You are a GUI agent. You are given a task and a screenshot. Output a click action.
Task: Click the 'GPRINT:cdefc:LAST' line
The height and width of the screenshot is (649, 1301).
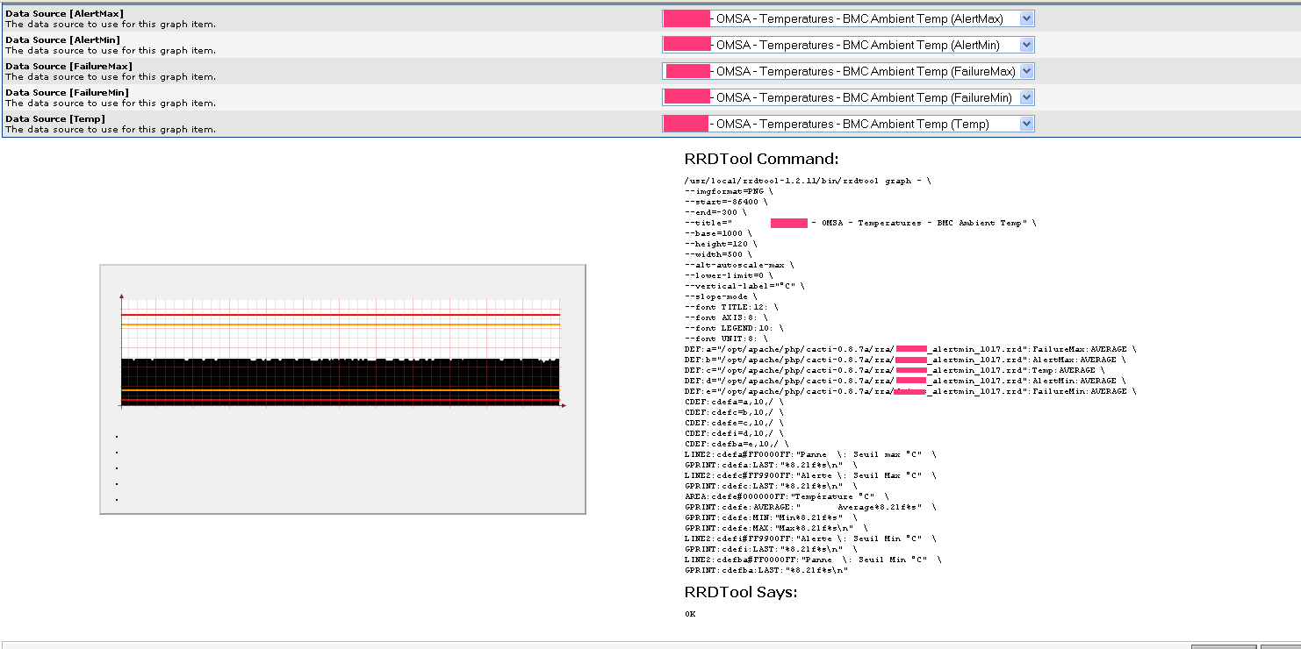click(x=771, y=486)
